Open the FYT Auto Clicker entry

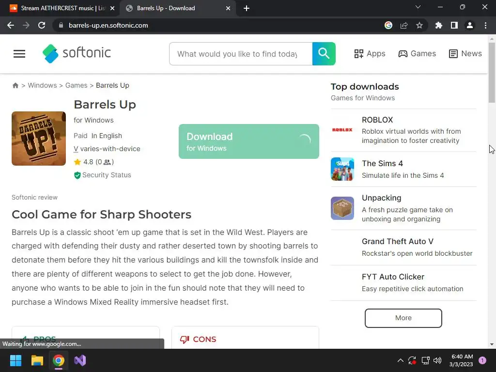point(403,283)
